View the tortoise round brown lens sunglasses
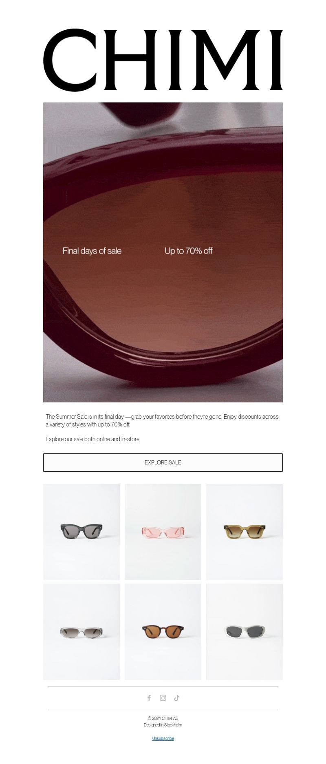 [163, 632]
